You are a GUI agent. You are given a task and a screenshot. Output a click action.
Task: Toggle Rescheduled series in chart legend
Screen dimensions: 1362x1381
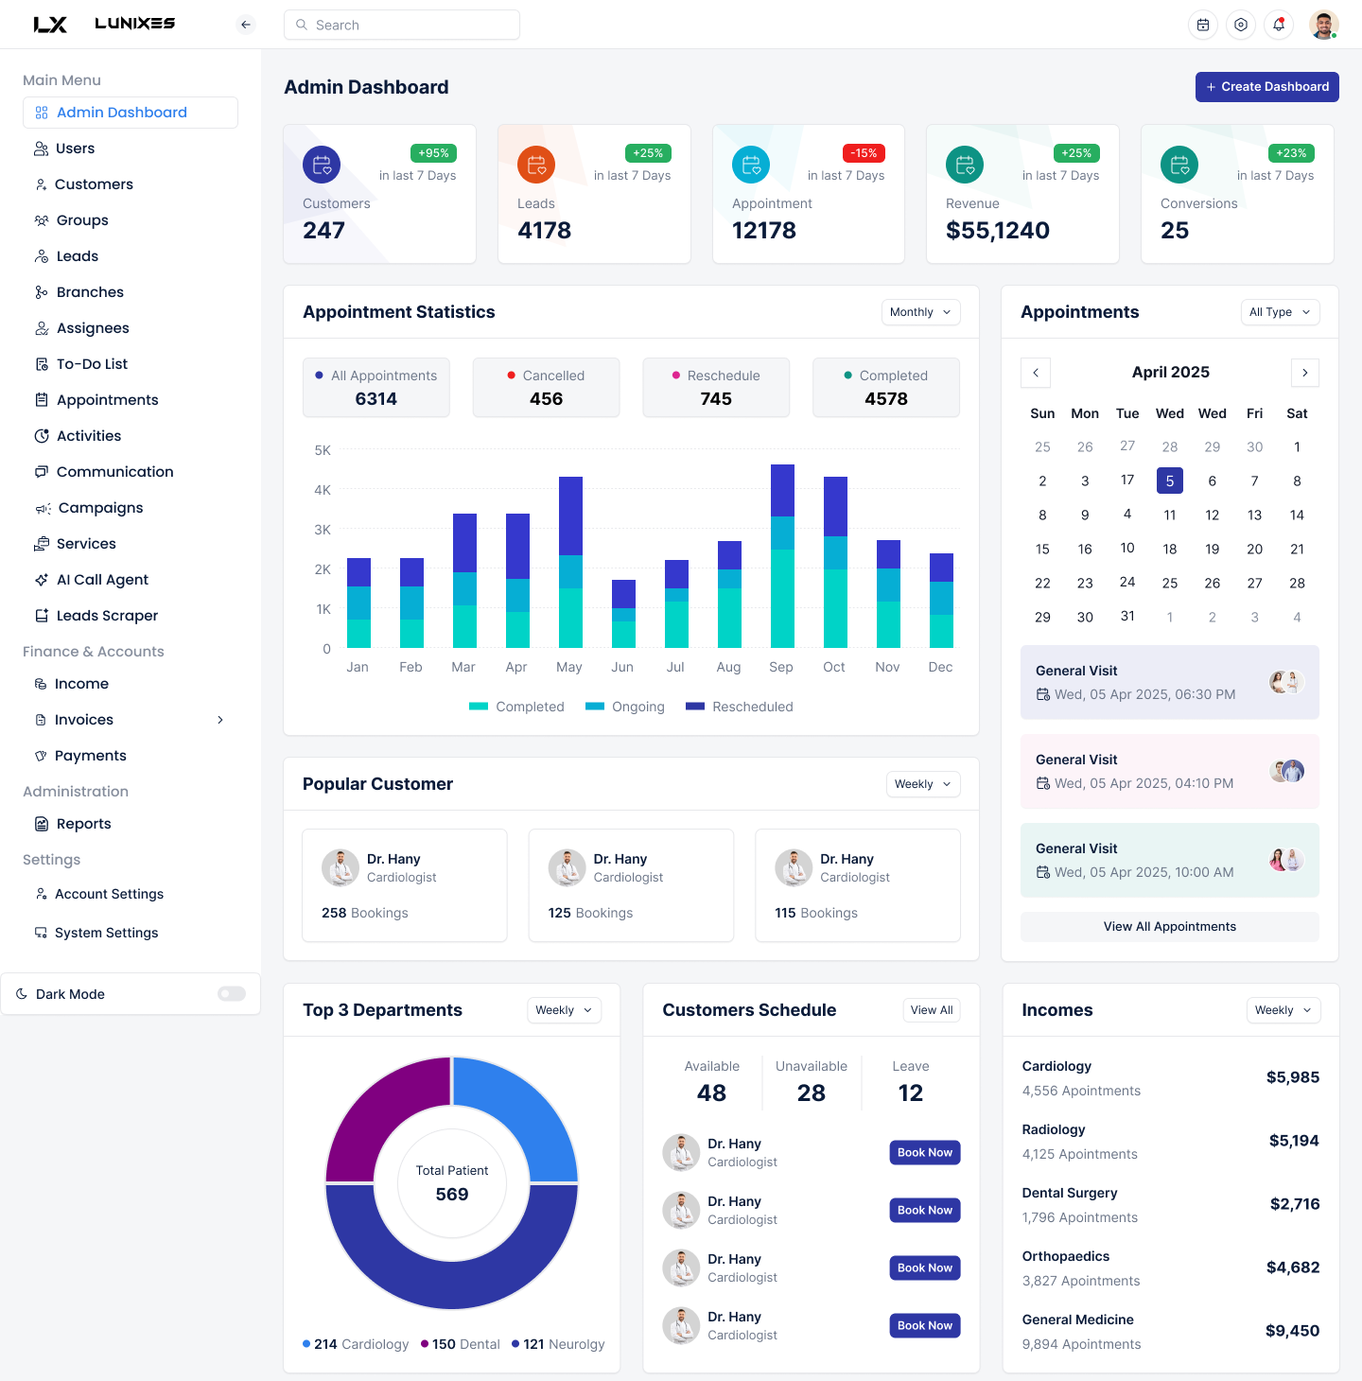[x=740, y=707]
